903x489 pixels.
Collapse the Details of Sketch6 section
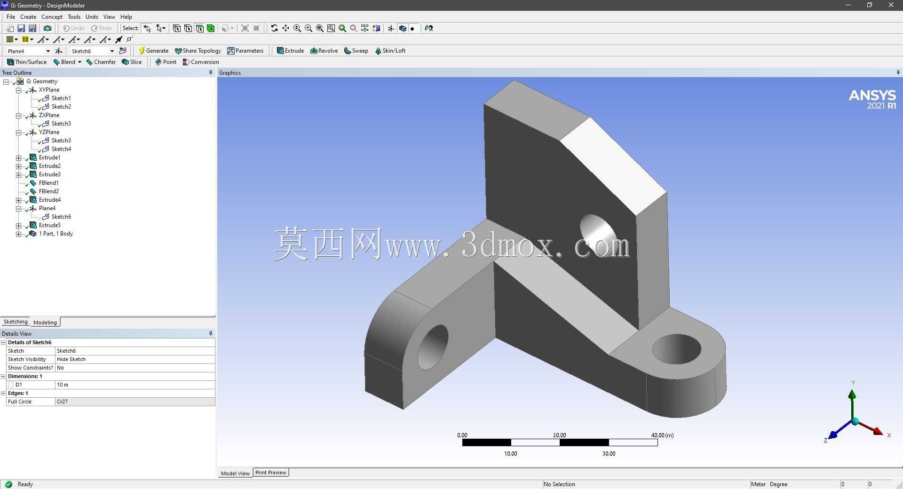coord(3,342)
